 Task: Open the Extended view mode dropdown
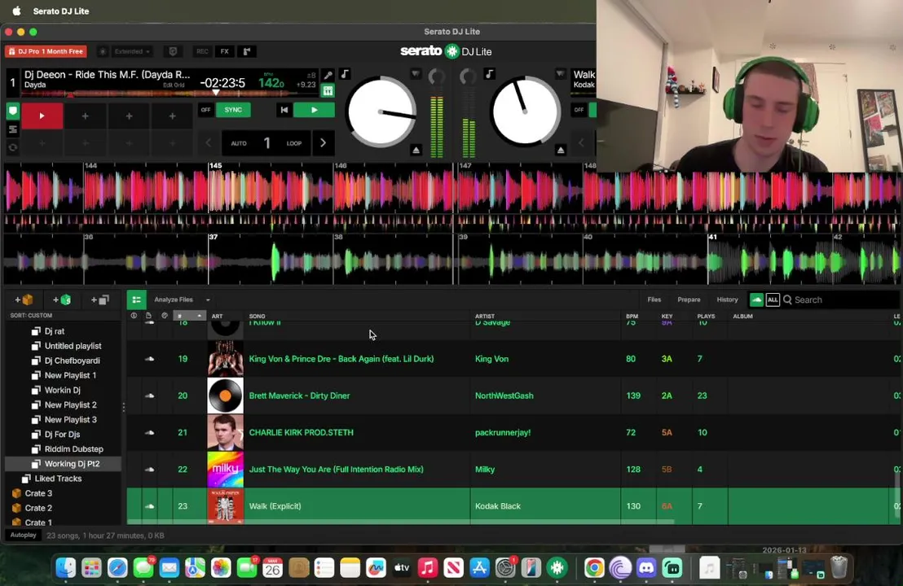(x=133, y=52)
